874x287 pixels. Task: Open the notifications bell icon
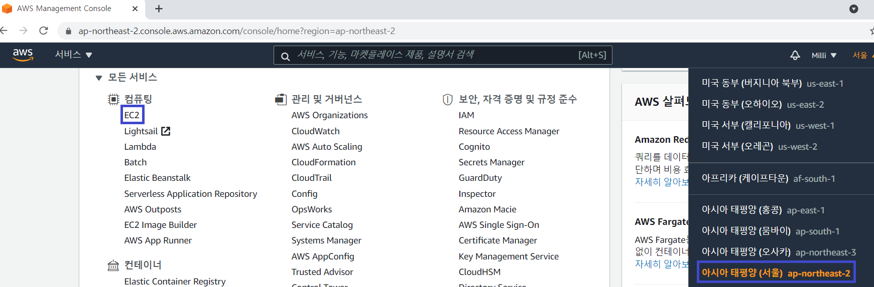click(795, 55)
